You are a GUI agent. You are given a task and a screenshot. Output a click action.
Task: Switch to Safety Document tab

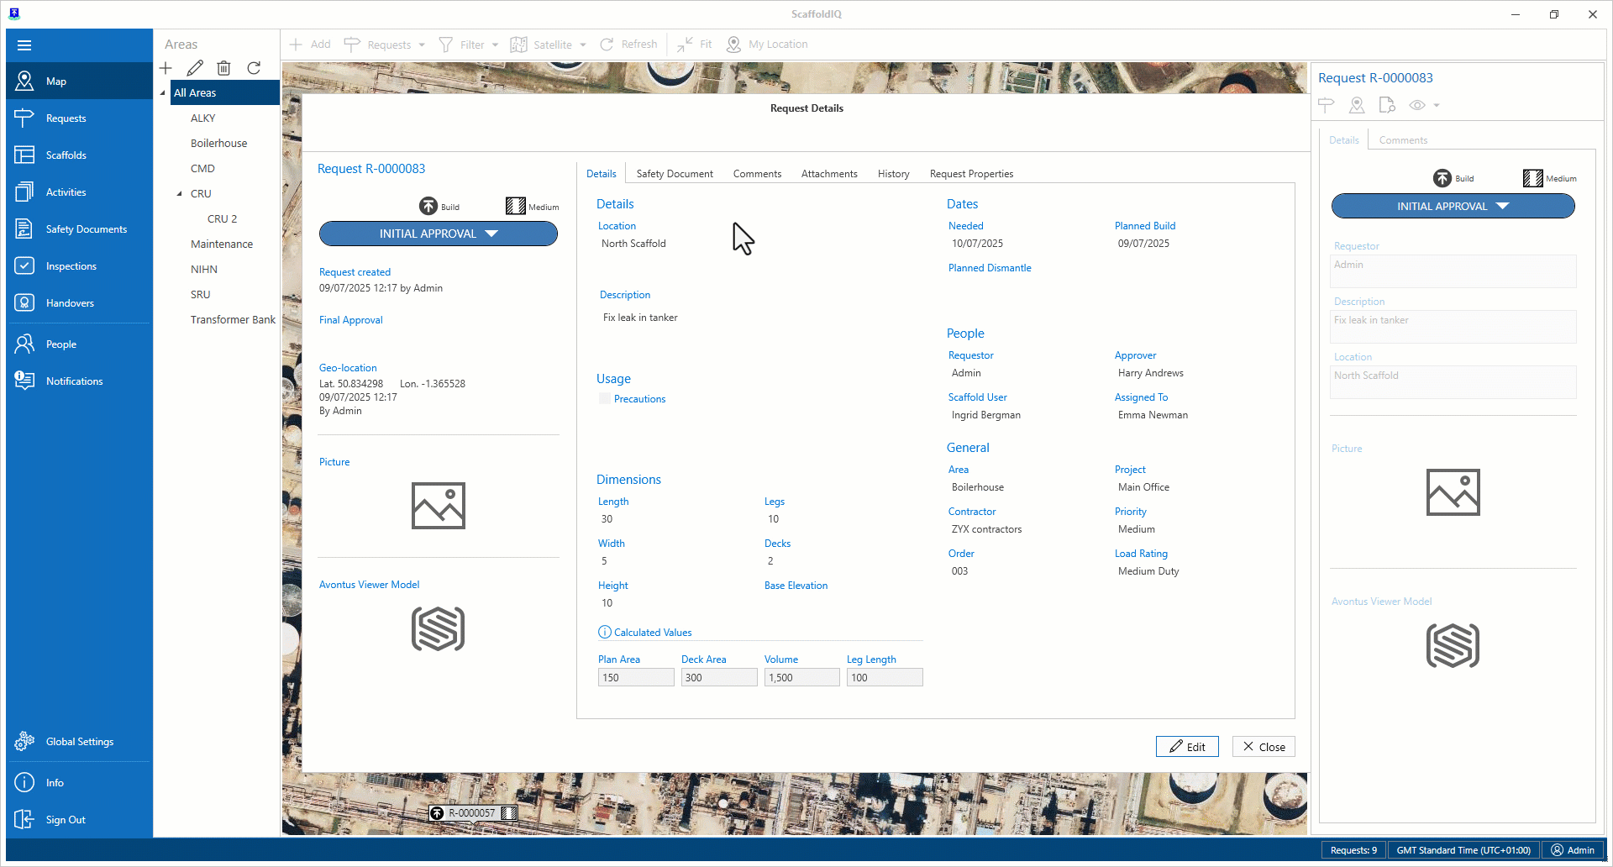click(674, 174)
